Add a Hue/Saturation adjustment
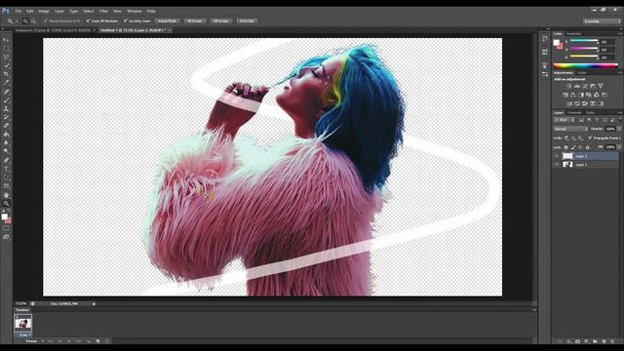The height and width of the screenshot is (351, 624). pyautogui.click(x=565, y=95)
